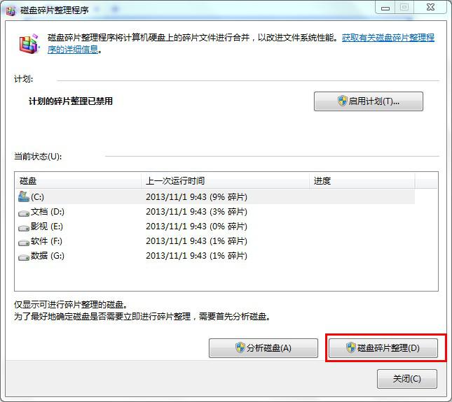Viewport: 452px width, 402px height.
Task: Click the 3% 碎片 last run entry
Action: pos(196,212)
